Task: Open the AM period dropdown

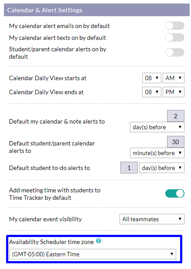Action: pyautogui.click(x=174, y=78)
